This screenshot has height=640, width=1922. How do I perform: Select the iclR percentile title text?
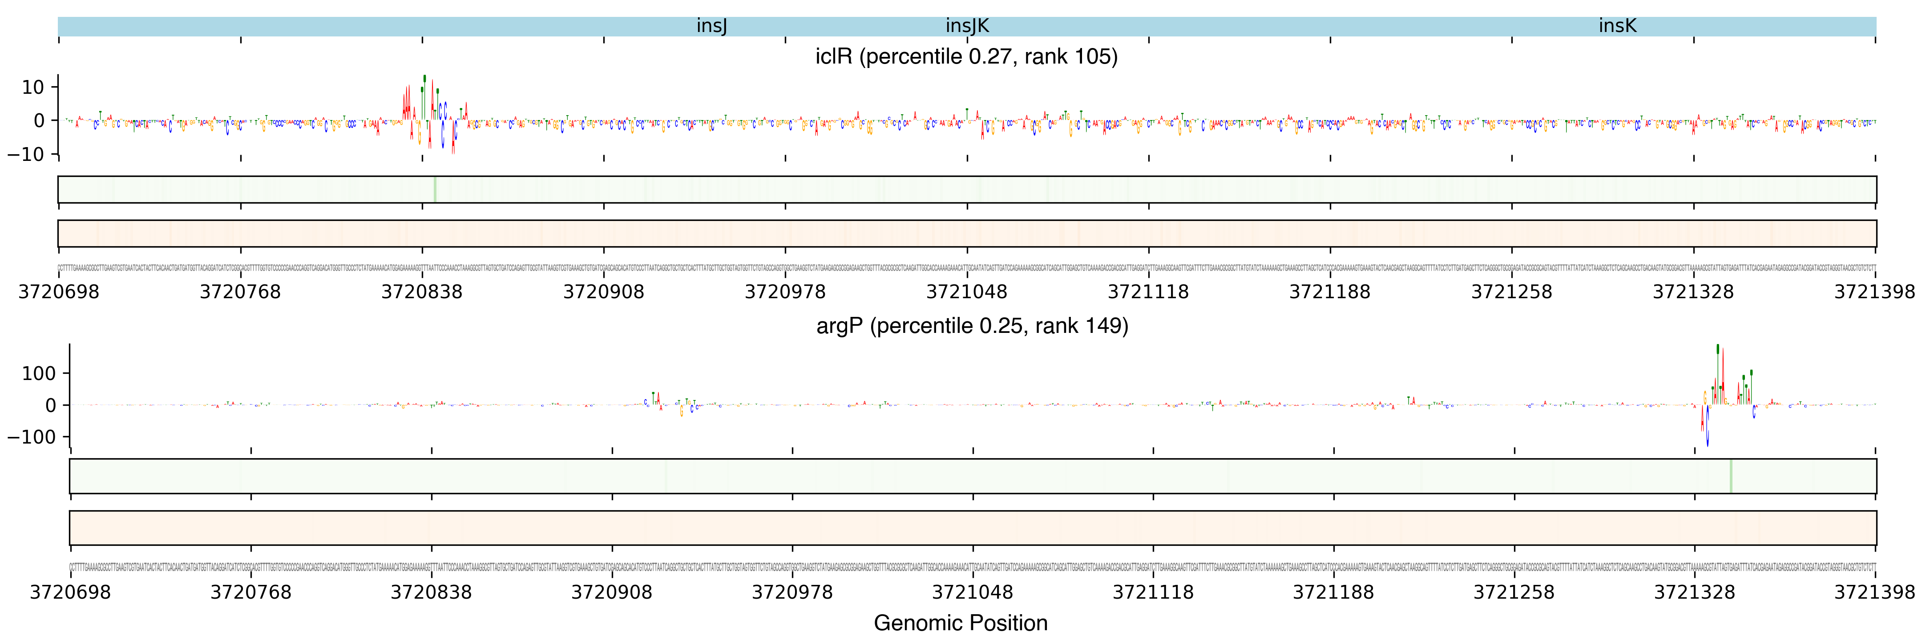pos(966,56)
